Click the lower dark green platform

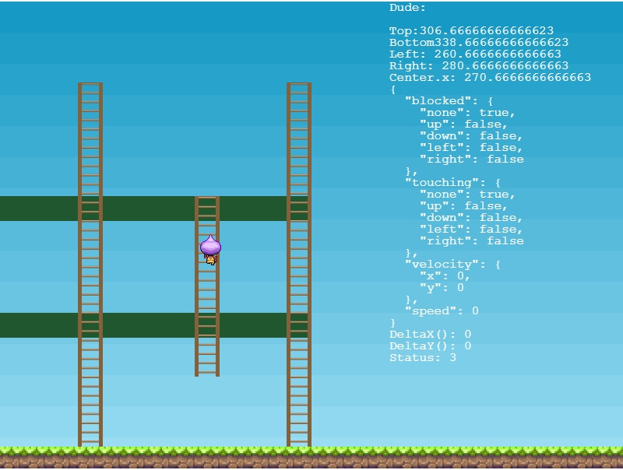click(153, 325)
